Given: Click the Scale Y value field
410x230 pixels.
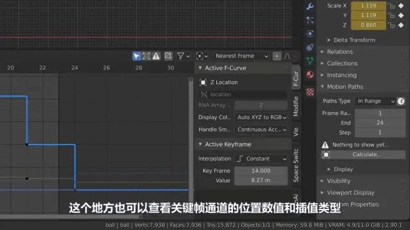Looking at the screenshot, I should [x=368, y=15].
